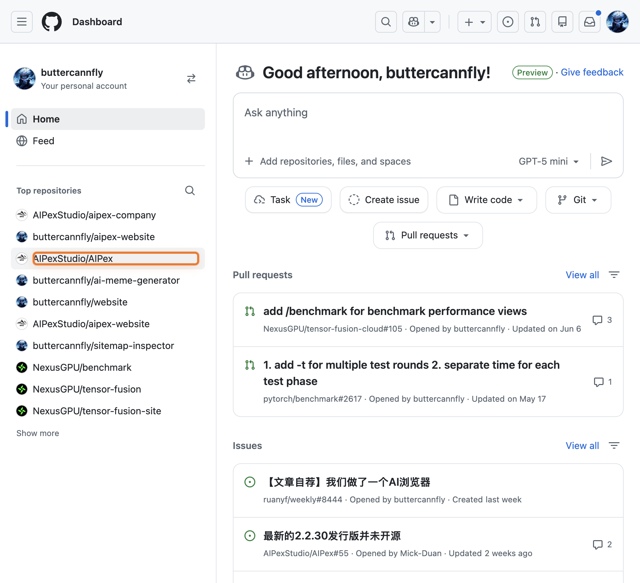
Task: Click the send prompt arrow icon
Action: [606, 161]
